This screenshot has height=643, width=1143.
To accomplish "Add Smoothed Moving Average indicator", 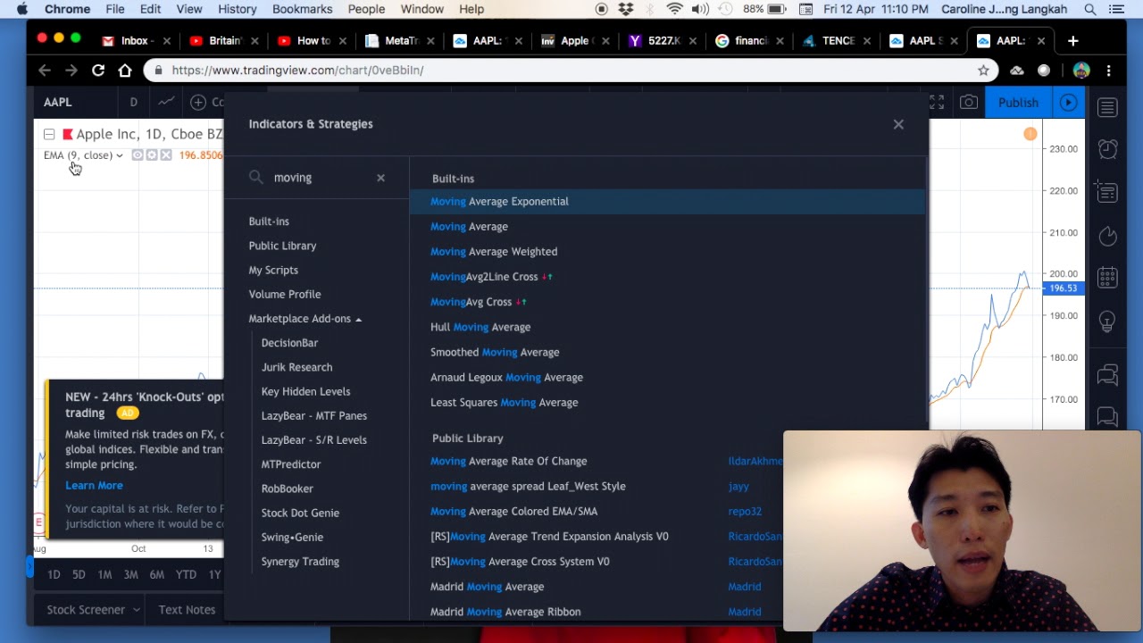I will click(667, 352).
